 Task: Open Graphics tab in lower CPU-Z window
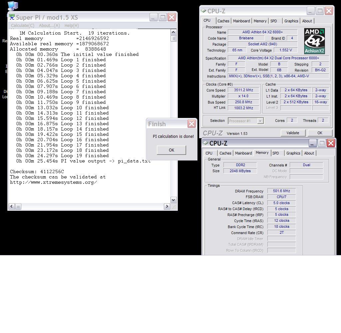pyautogui.click(x=293, y=153)
